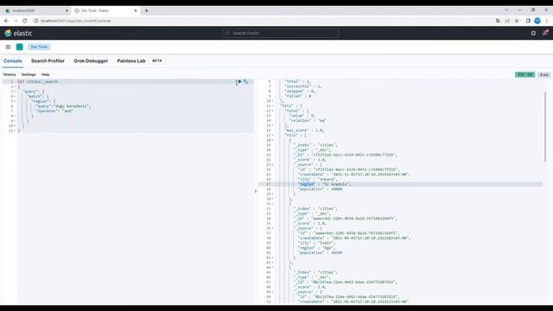Close the Dev Tools browser tab
The image size is (553, 311).
tap(136, 10)
